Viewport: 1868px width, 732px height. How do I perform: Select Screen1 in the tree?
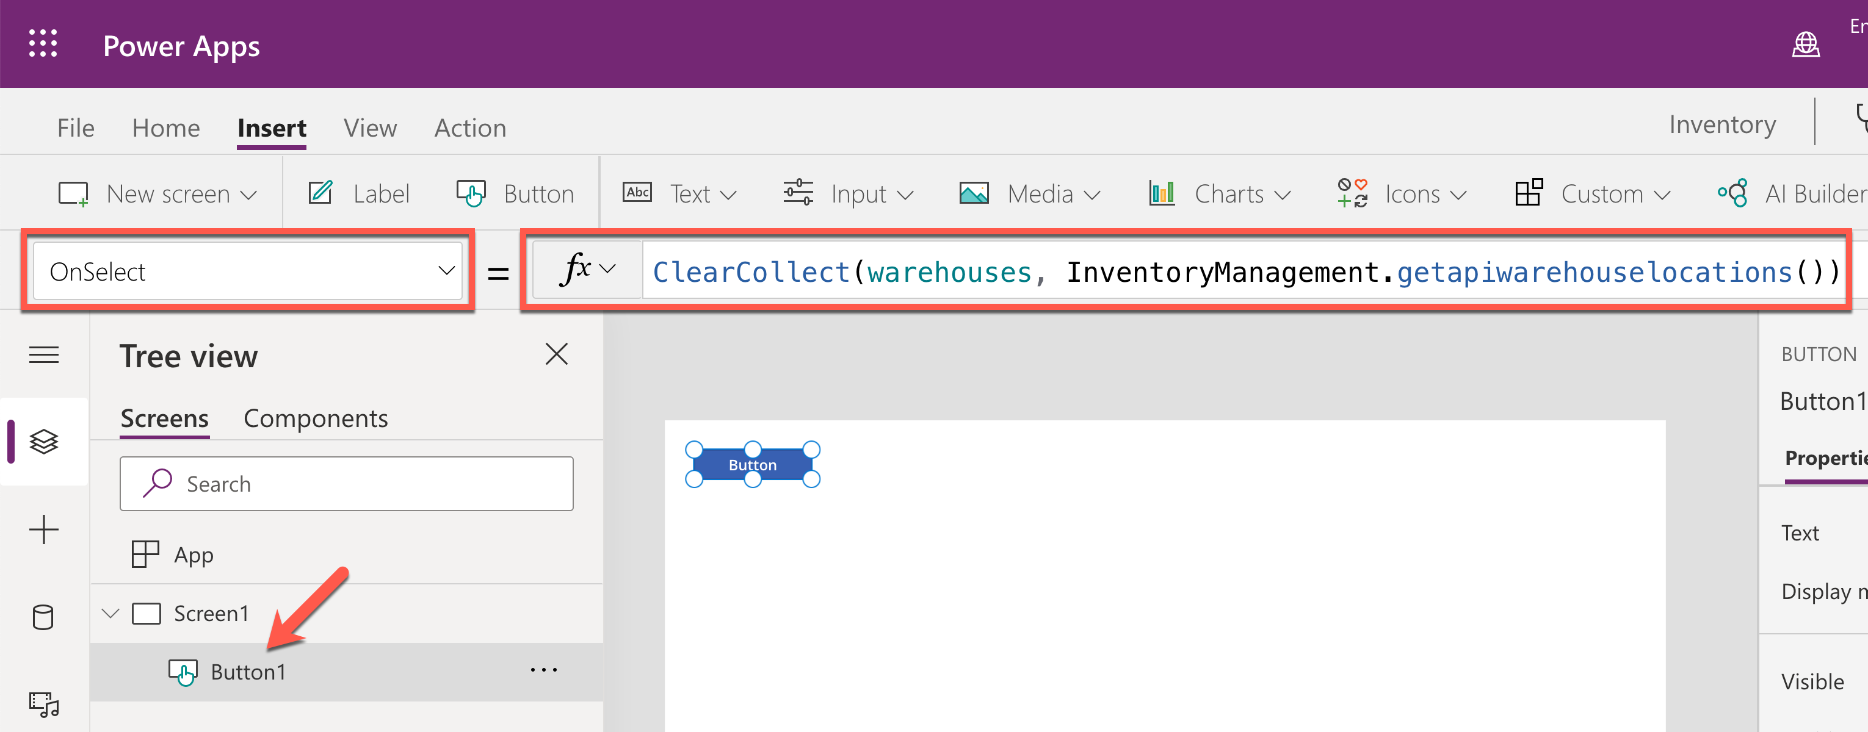click(x=210, y=614)
